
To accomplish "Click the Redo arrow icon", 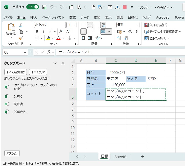I will click(61, 7).
